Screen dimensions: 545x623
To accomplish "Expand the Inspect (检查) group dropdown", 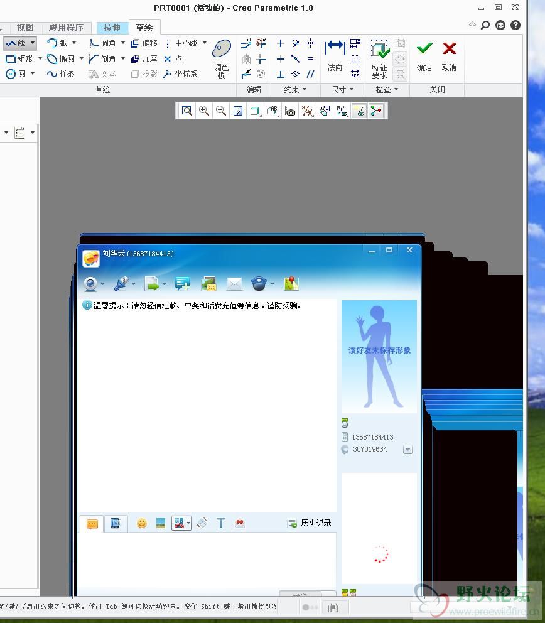I will (x=387, y=89).
